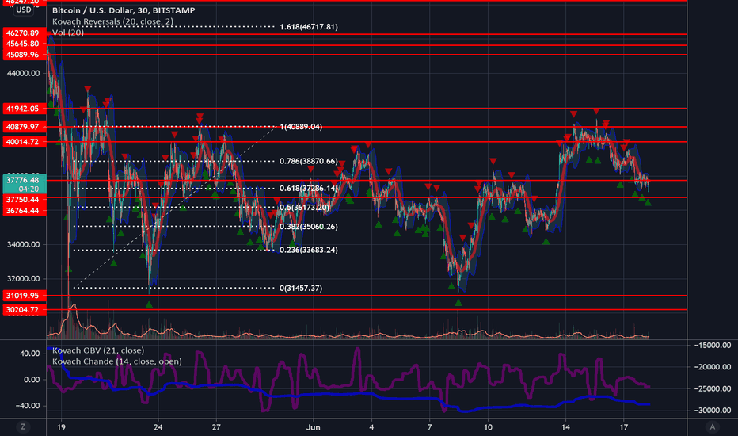The height and width of the screenshot is (436, 738).
Task: Click the -15000.00 OBV axis value
Action: (712, 346)
